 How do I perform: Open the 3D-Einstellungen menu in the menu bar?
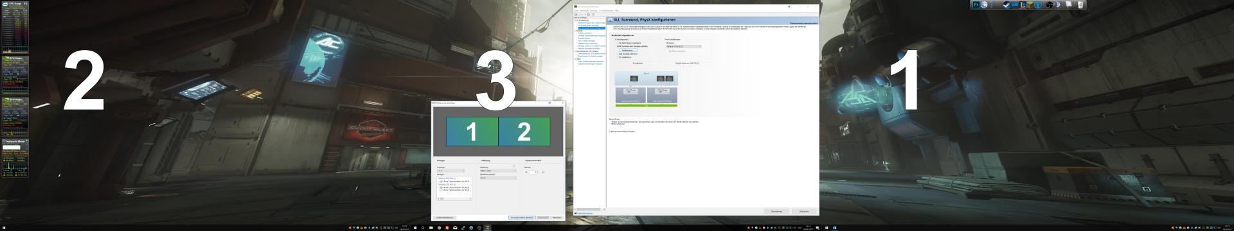click(606, 10)
